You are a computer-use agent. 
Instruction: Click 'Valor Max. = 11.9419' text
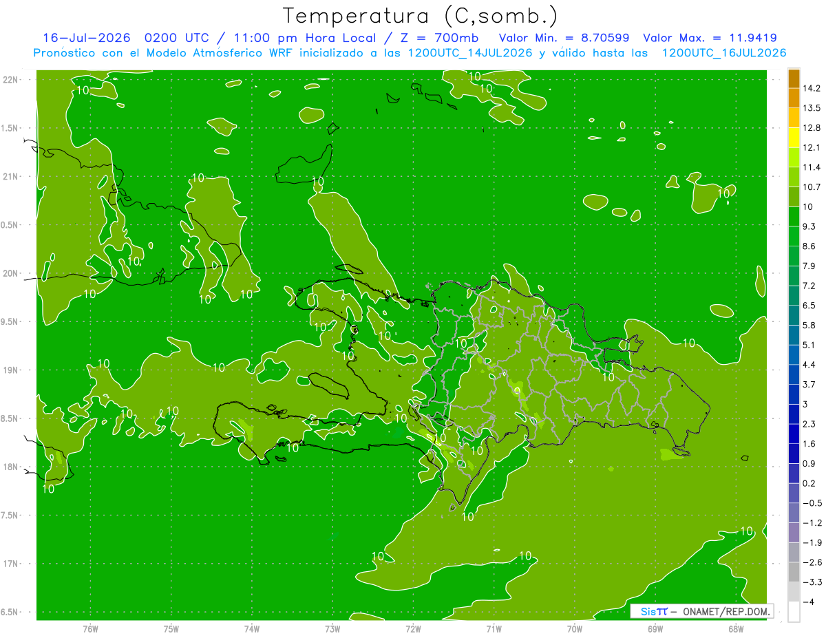tap(710, 38)
